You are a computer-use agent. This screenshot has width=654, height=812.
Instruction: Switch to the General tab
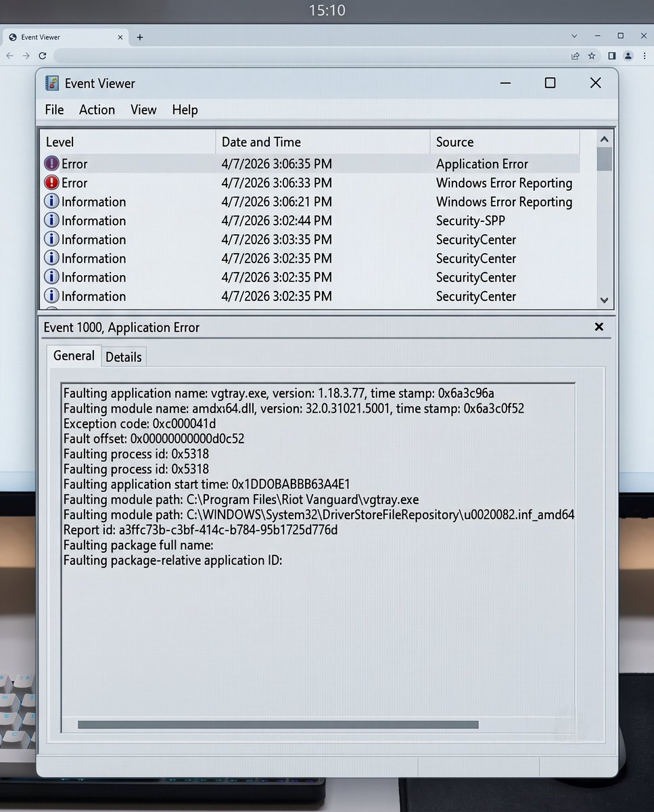pyautogui.click(x=74, y=356)
